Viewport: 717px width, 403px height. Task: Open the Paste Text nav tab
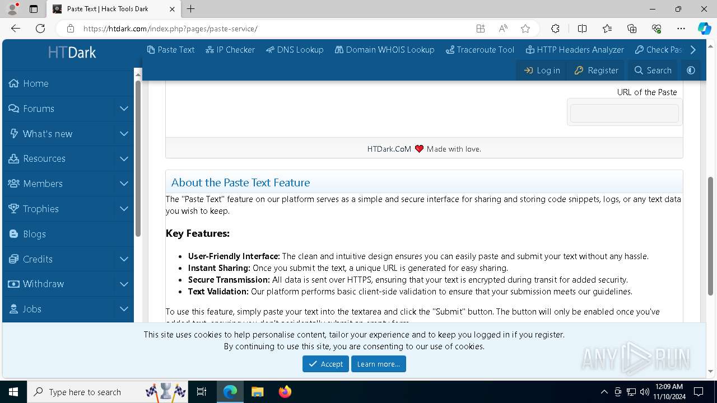pos(171,50)
